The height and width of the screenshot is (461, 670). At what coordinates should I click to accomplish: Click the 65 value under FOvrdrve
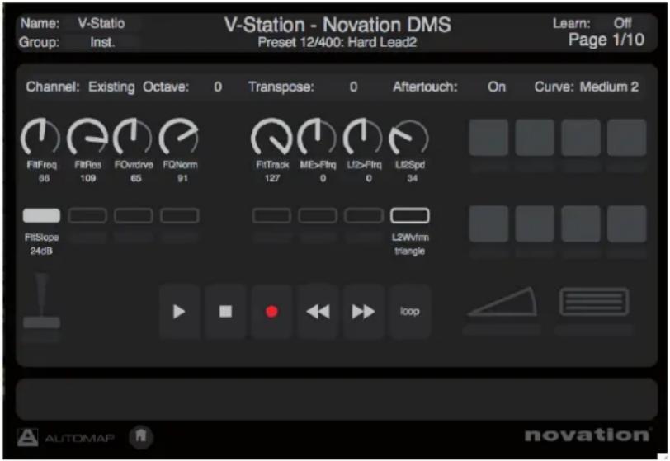point(136,178)
